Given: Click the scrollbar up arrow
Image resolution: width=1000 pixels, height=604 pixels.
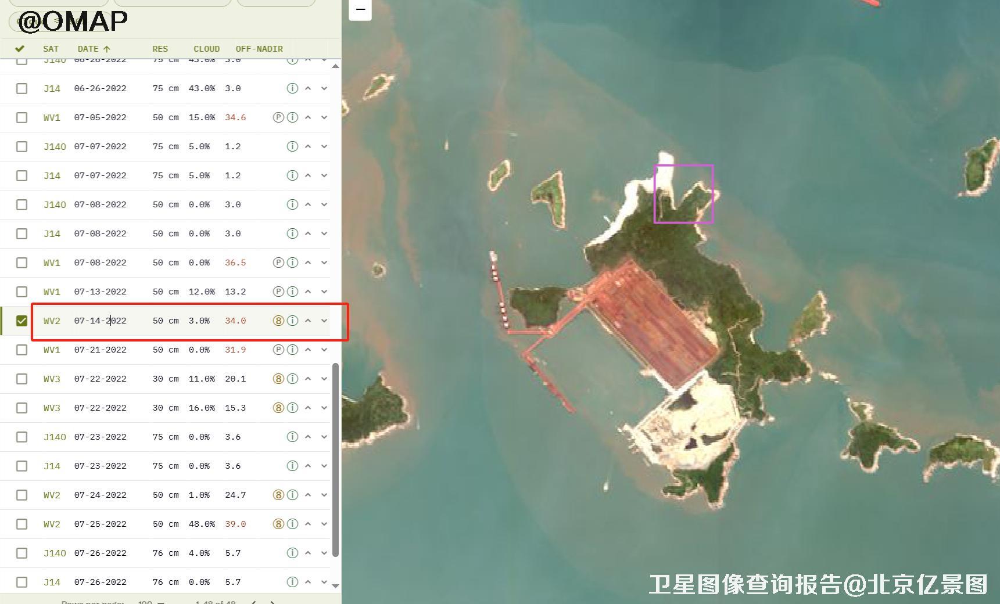Looking at the screenshot, I should [335, 66].
